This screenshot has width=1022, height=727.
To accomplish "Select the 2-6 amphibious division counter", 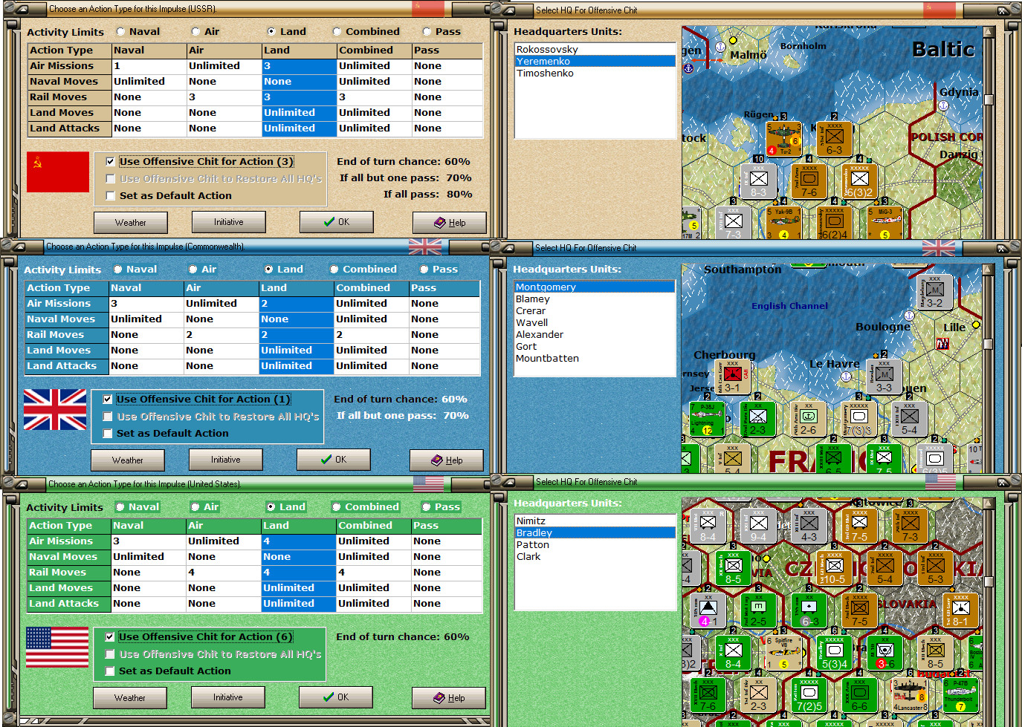I will coord(809,419).
